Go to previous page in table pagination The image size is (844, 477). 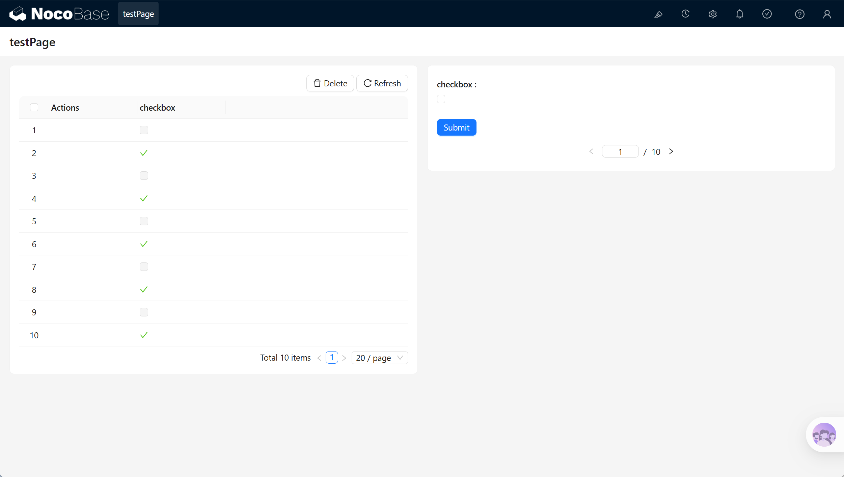click(x=319, y=358)
